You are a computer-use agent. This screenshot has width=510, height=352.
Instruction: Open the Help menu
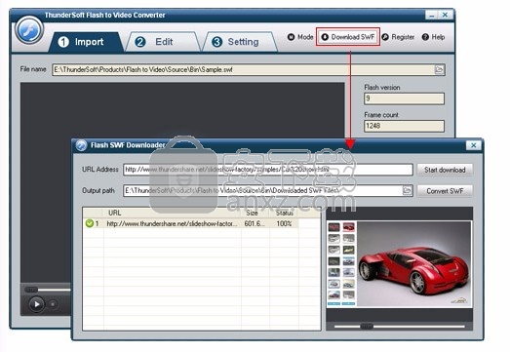pos(433,37)
